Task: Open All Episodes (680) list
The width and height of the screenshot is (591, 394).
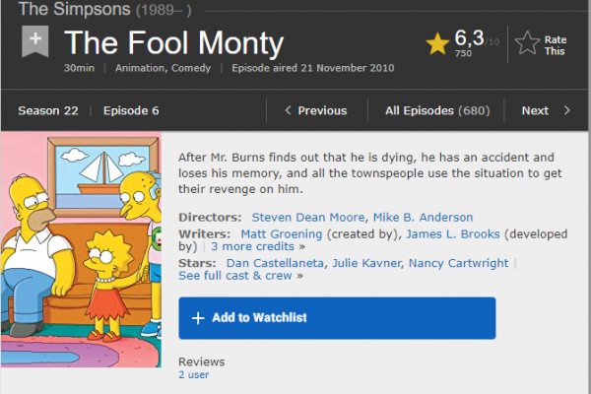Action: [x=437, y=110]
